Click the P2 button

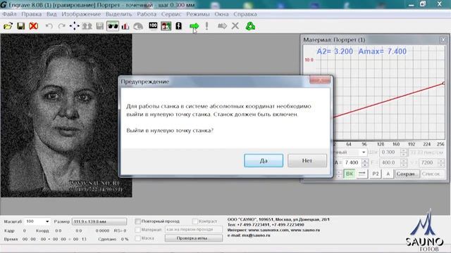[x=376, y=174]
